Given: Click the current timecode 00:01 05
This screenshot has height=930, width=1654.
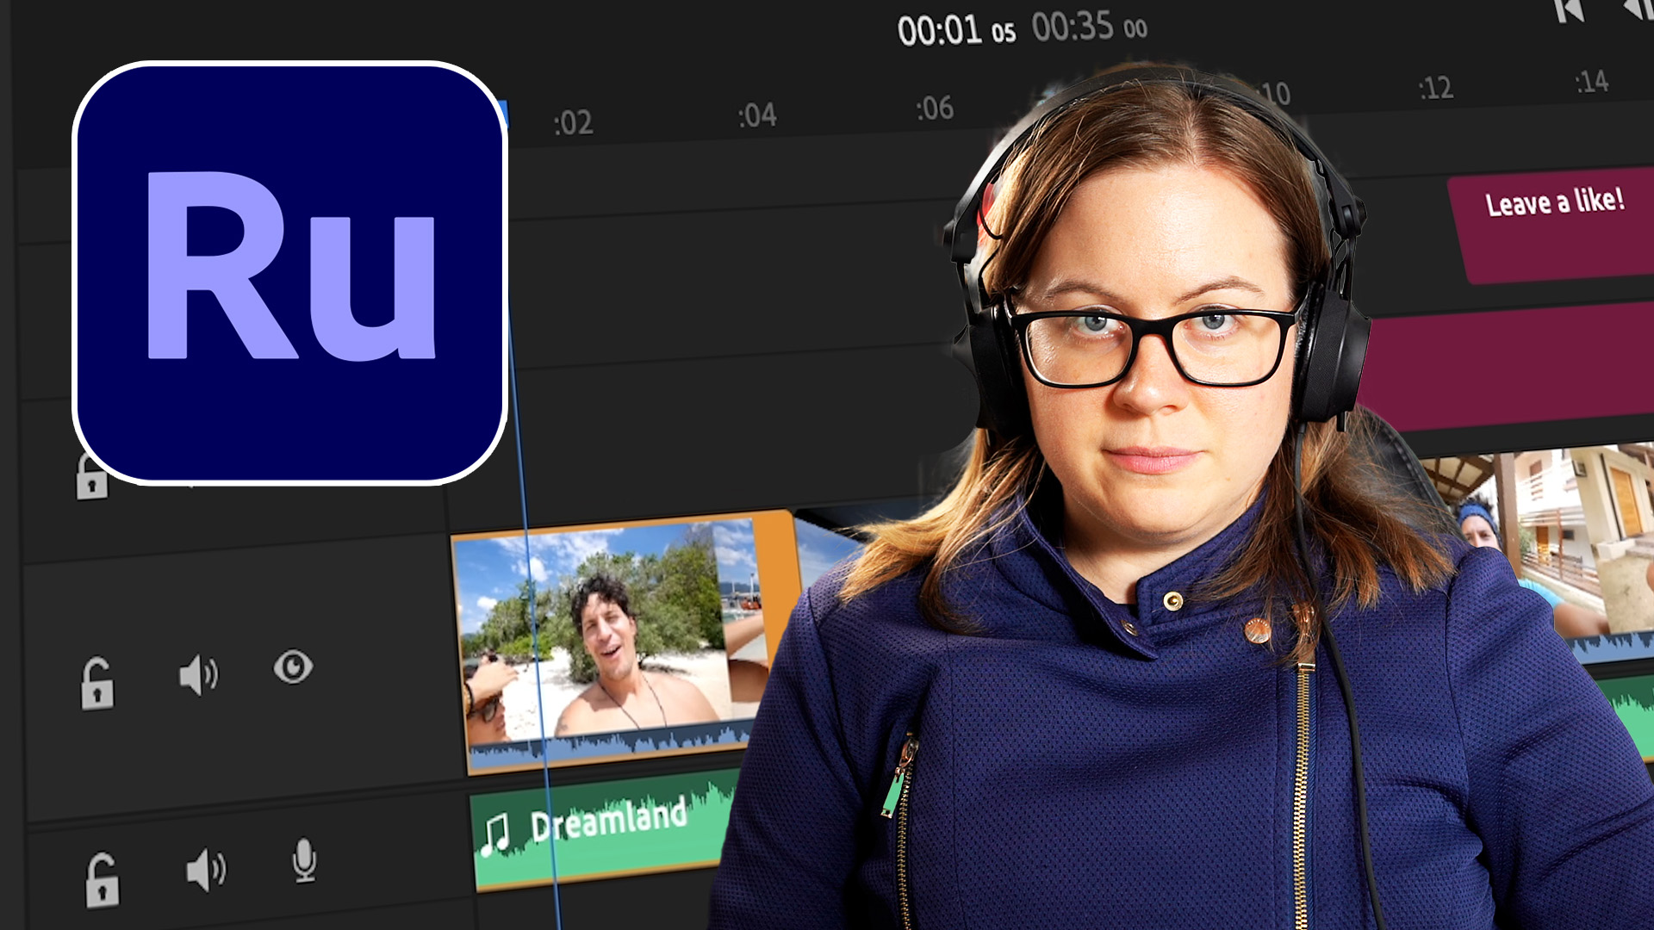Looking at the screenshot, I should 956,31.
